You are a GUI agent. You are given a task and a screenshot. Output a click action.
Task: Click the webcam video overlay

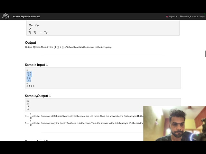tap(174, 124)
